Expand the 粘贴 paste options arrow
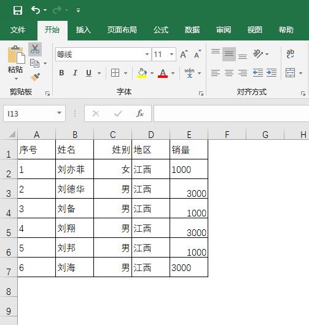The image size is (309, 325). pos(16,78)
